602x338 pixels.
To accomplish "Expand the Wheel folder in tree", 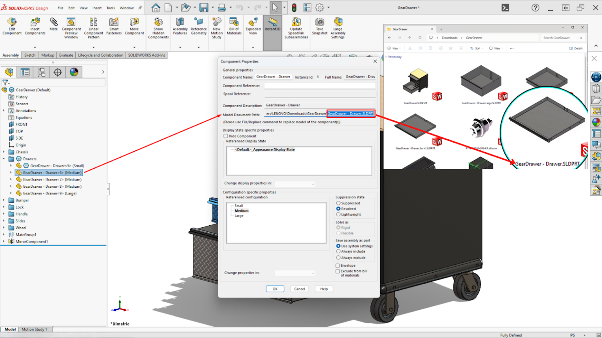I will [4, 228].
